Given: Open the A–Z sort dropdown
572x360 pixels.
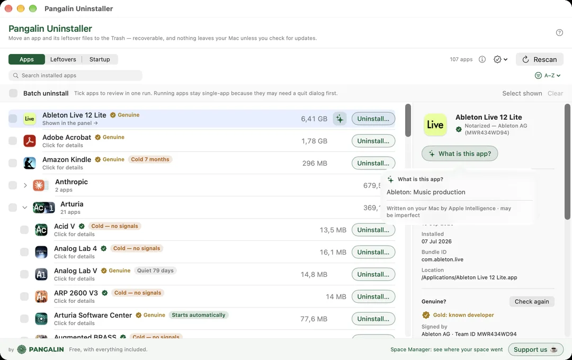Looking at the screenshot, I should click(x=548, y=76).
